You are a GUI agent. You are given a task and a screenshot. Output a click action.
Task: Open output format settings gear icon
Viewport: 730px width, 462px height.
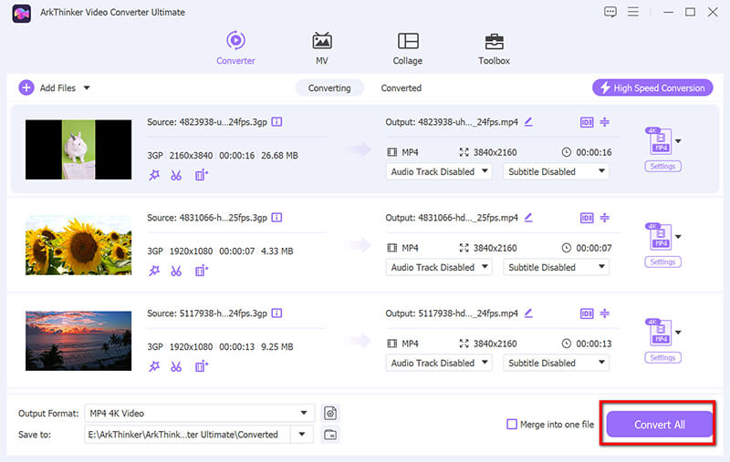[x=330, y=413]
